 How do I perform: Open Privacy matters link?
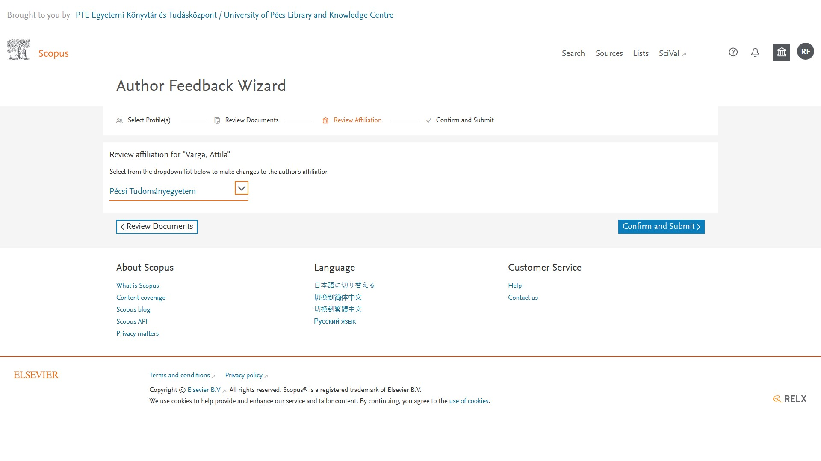coord(137,333)
